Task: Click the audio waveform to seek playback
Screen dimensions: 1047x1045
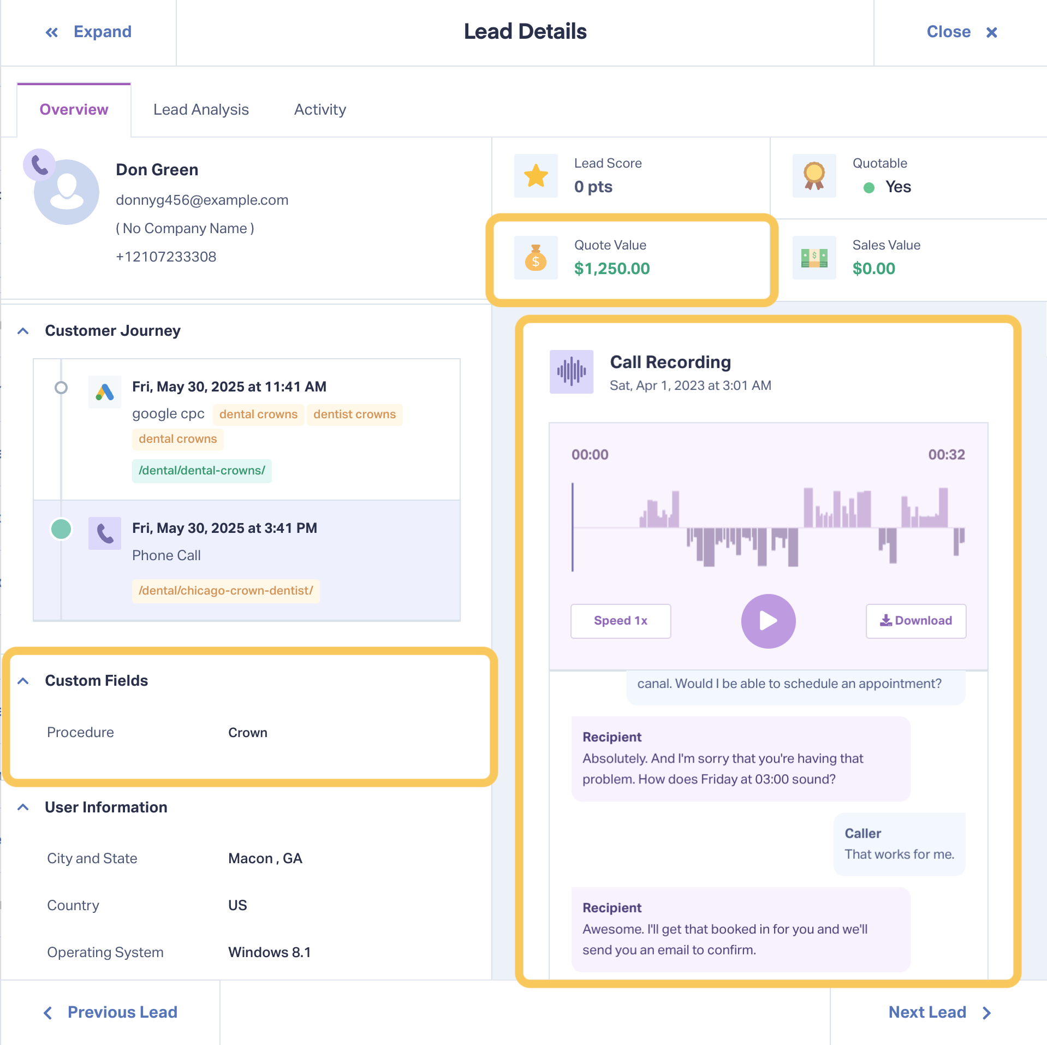Action: pyautogui.click(x=768, y=527)
